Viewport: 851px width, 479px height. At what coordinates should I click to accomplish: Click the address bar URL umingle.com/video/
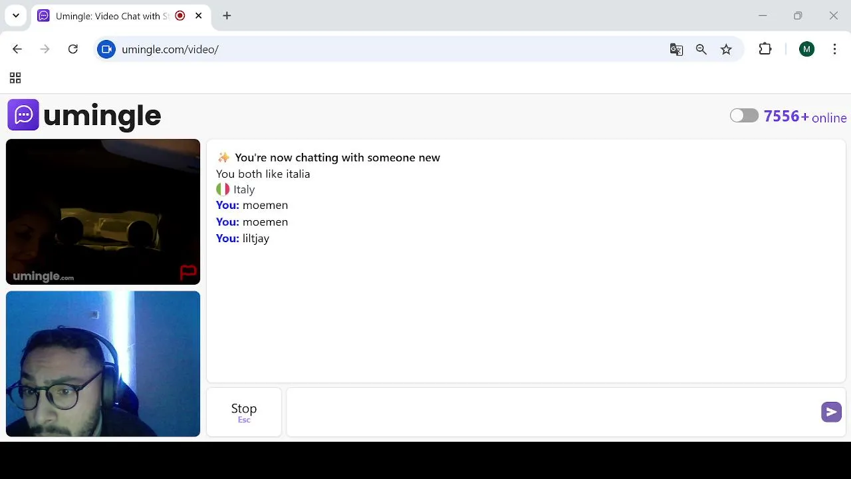(170, 49)
